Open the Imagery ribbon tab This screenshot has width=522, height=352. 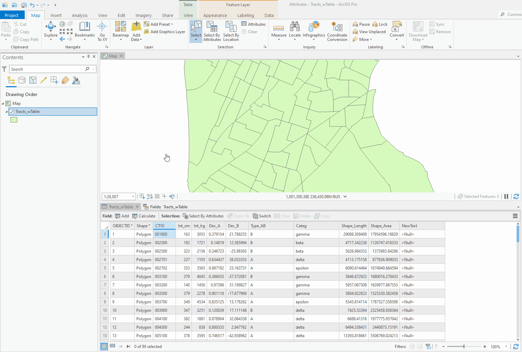click(143, 15)
